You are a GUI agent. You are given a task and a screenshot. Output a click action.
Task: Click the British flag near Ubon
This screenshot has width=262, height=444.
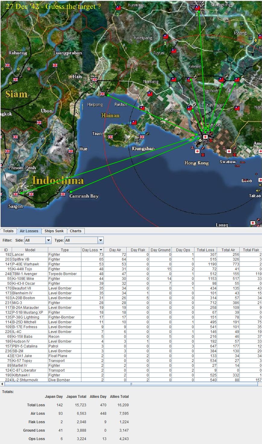[x=39, y=122]
